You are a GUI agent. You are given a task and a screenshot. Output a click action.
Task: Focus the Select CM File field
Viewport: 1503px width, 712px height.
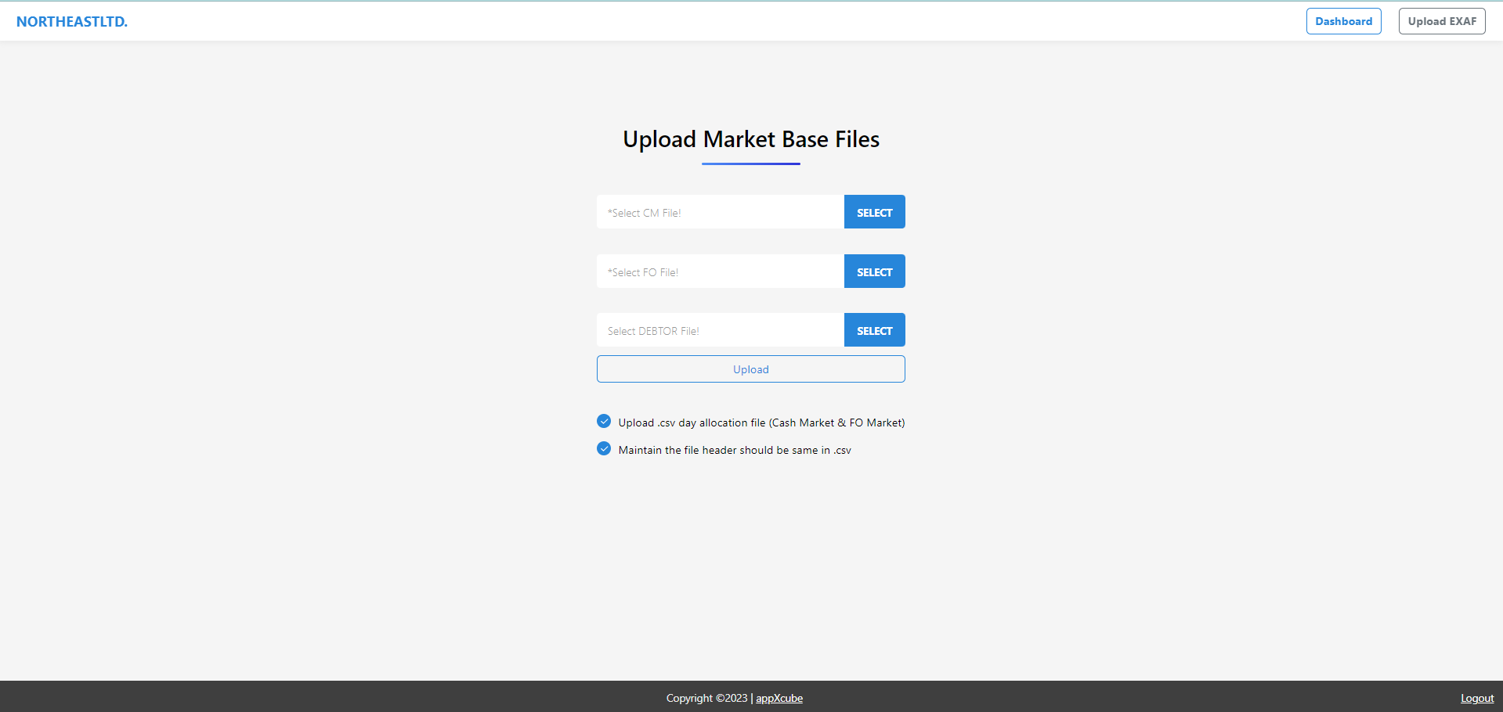coord(720,212)
